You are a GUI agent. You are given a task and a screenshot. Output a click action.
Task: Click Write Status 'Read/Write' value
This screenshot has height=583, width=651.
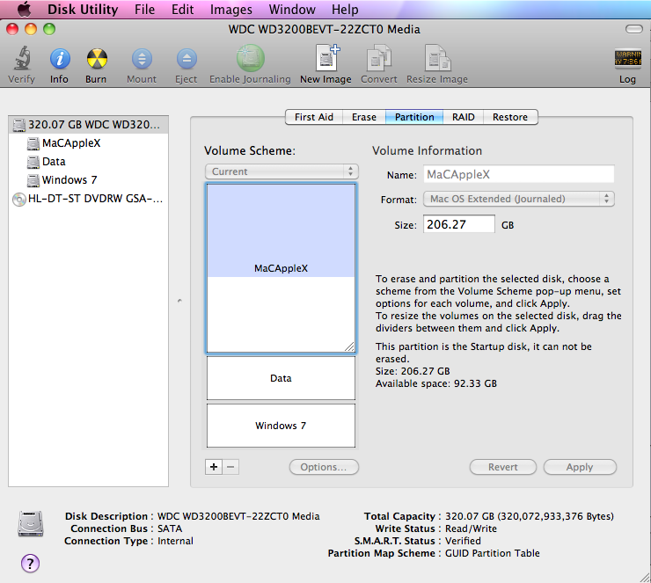click(x=471, y=528)
